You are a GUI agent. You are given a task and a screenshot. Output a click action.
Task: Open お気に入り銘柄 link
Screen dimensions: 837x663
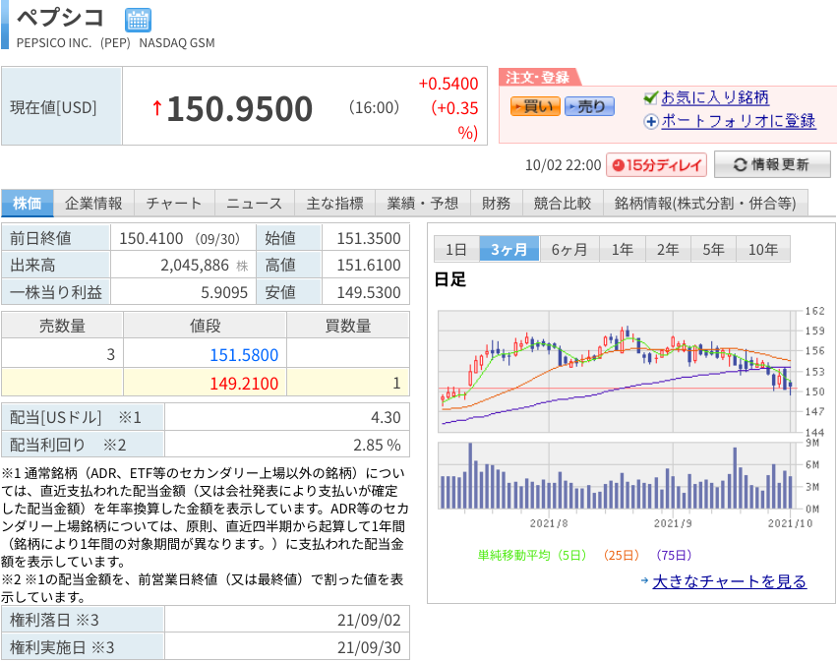click(x=715, y=97)
